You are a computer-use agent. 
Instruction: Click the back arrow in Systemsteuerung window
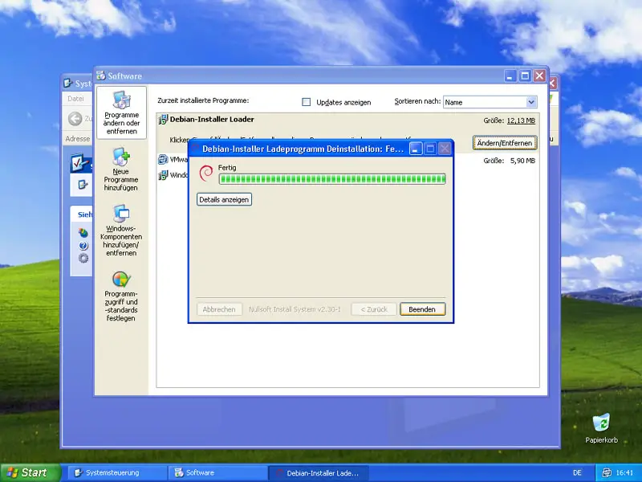click(x=75, y=119)
